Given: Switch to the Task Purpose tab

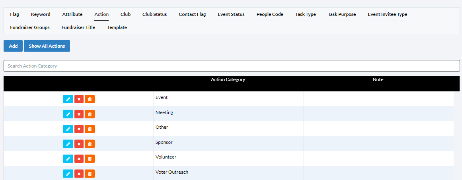Looking at the screenshot, I should click(342, 14).
